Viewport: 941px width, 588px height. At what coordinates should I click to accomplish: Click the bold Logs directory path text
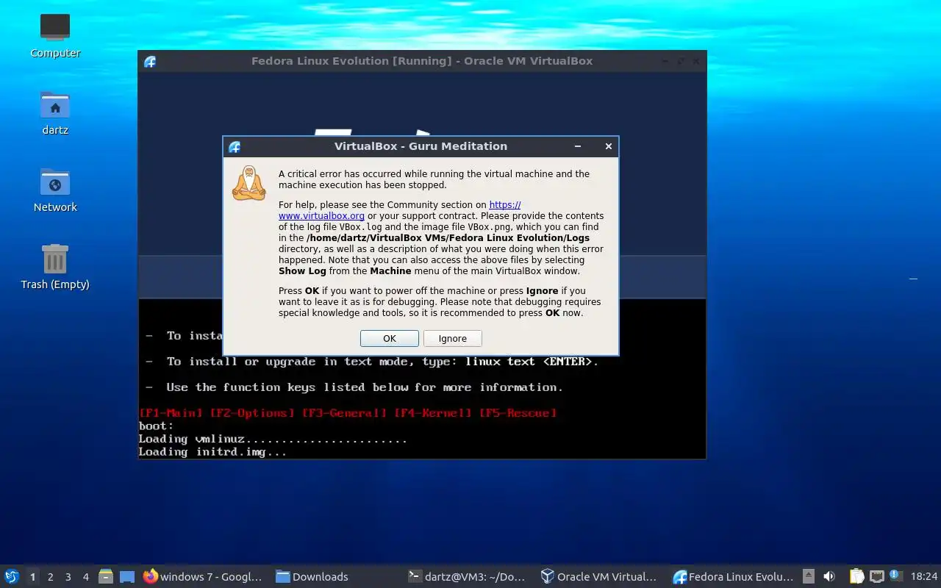(x=448, y=238)
